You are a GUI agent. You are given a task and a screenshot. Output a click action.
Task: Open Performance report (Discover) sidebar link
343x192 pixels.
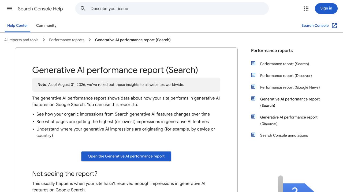286,76
